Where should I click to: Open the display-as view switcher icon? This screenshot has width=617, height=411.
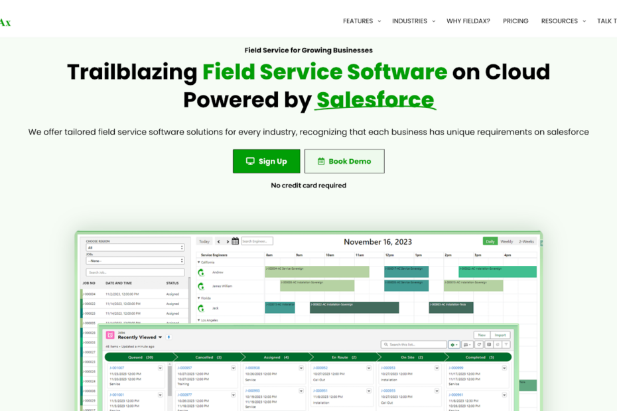point(467,345)
